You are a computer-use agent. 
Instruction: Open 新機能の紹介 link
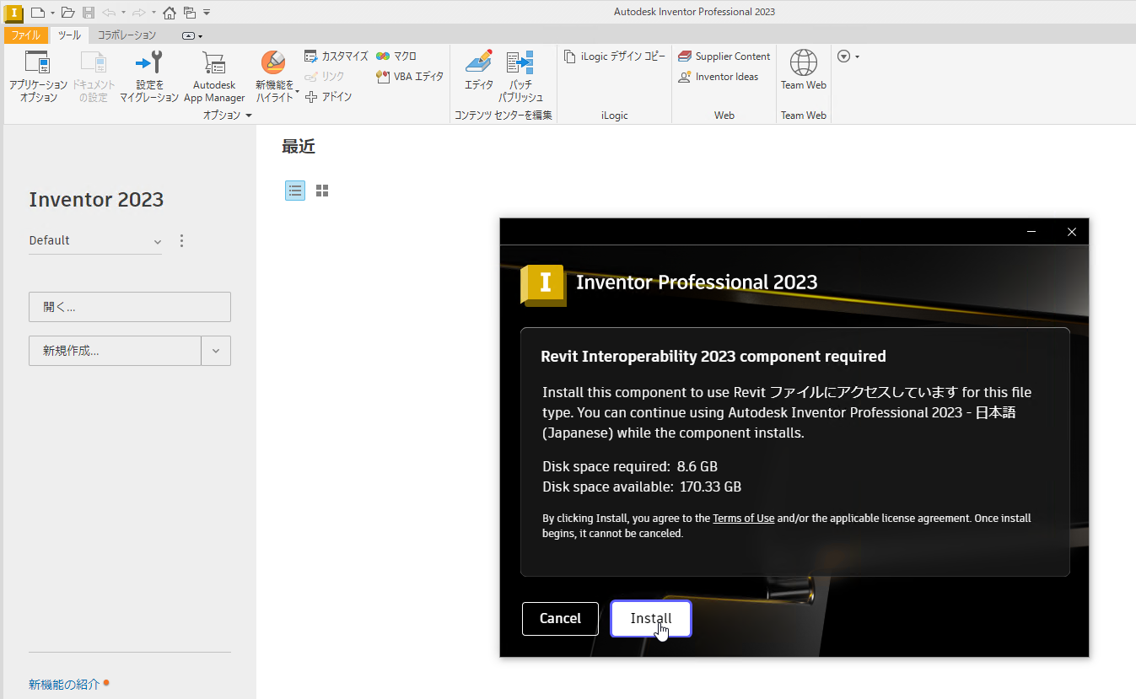point(64,685)
